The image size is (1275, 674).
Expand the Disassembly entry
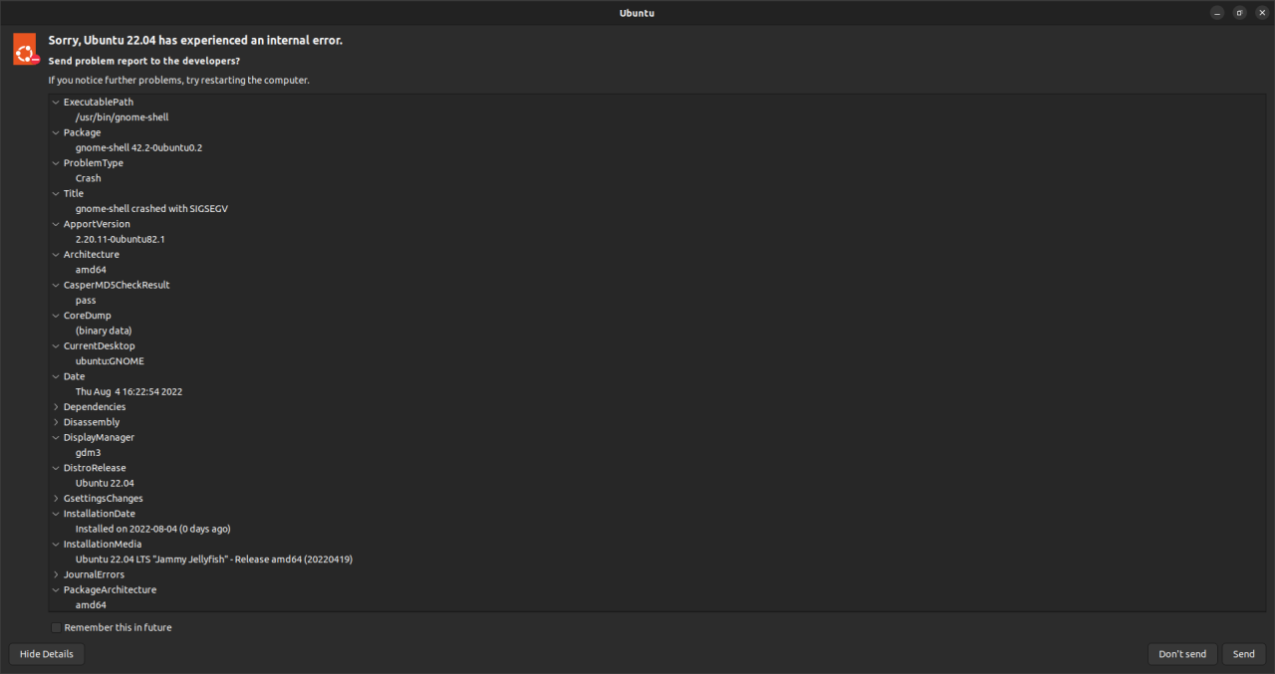55,422
